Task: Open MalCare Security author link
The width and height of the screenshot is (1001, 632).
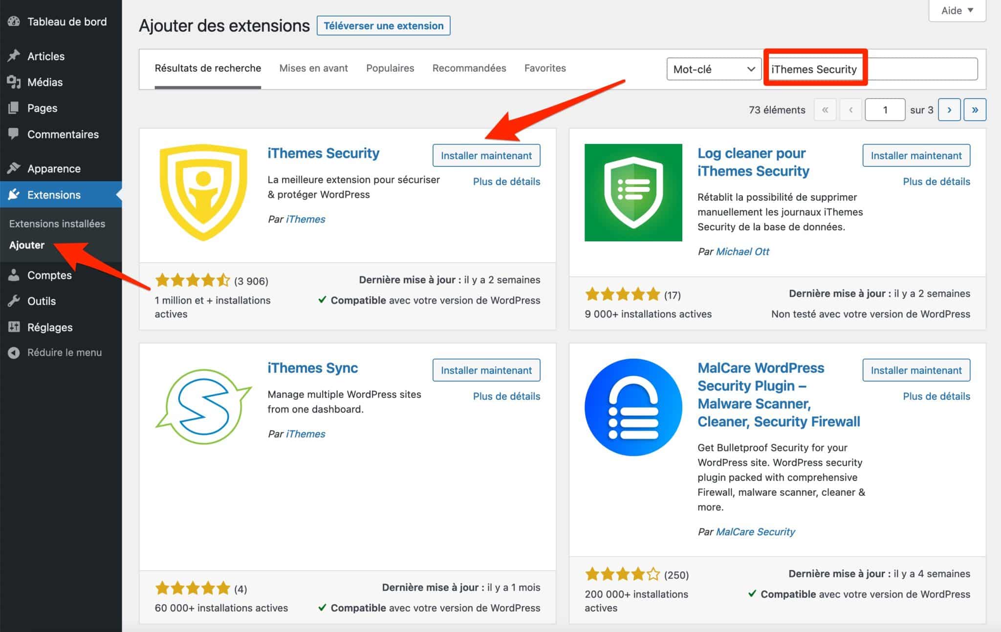Action: coord(755,531)
